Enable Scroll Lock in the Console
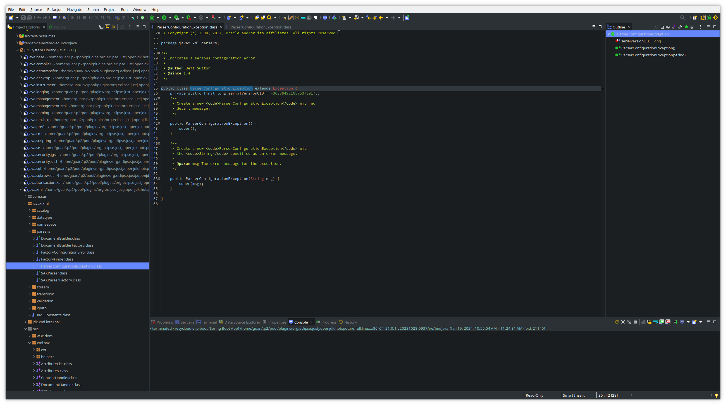726x405 pixels. tap(649, 322)
